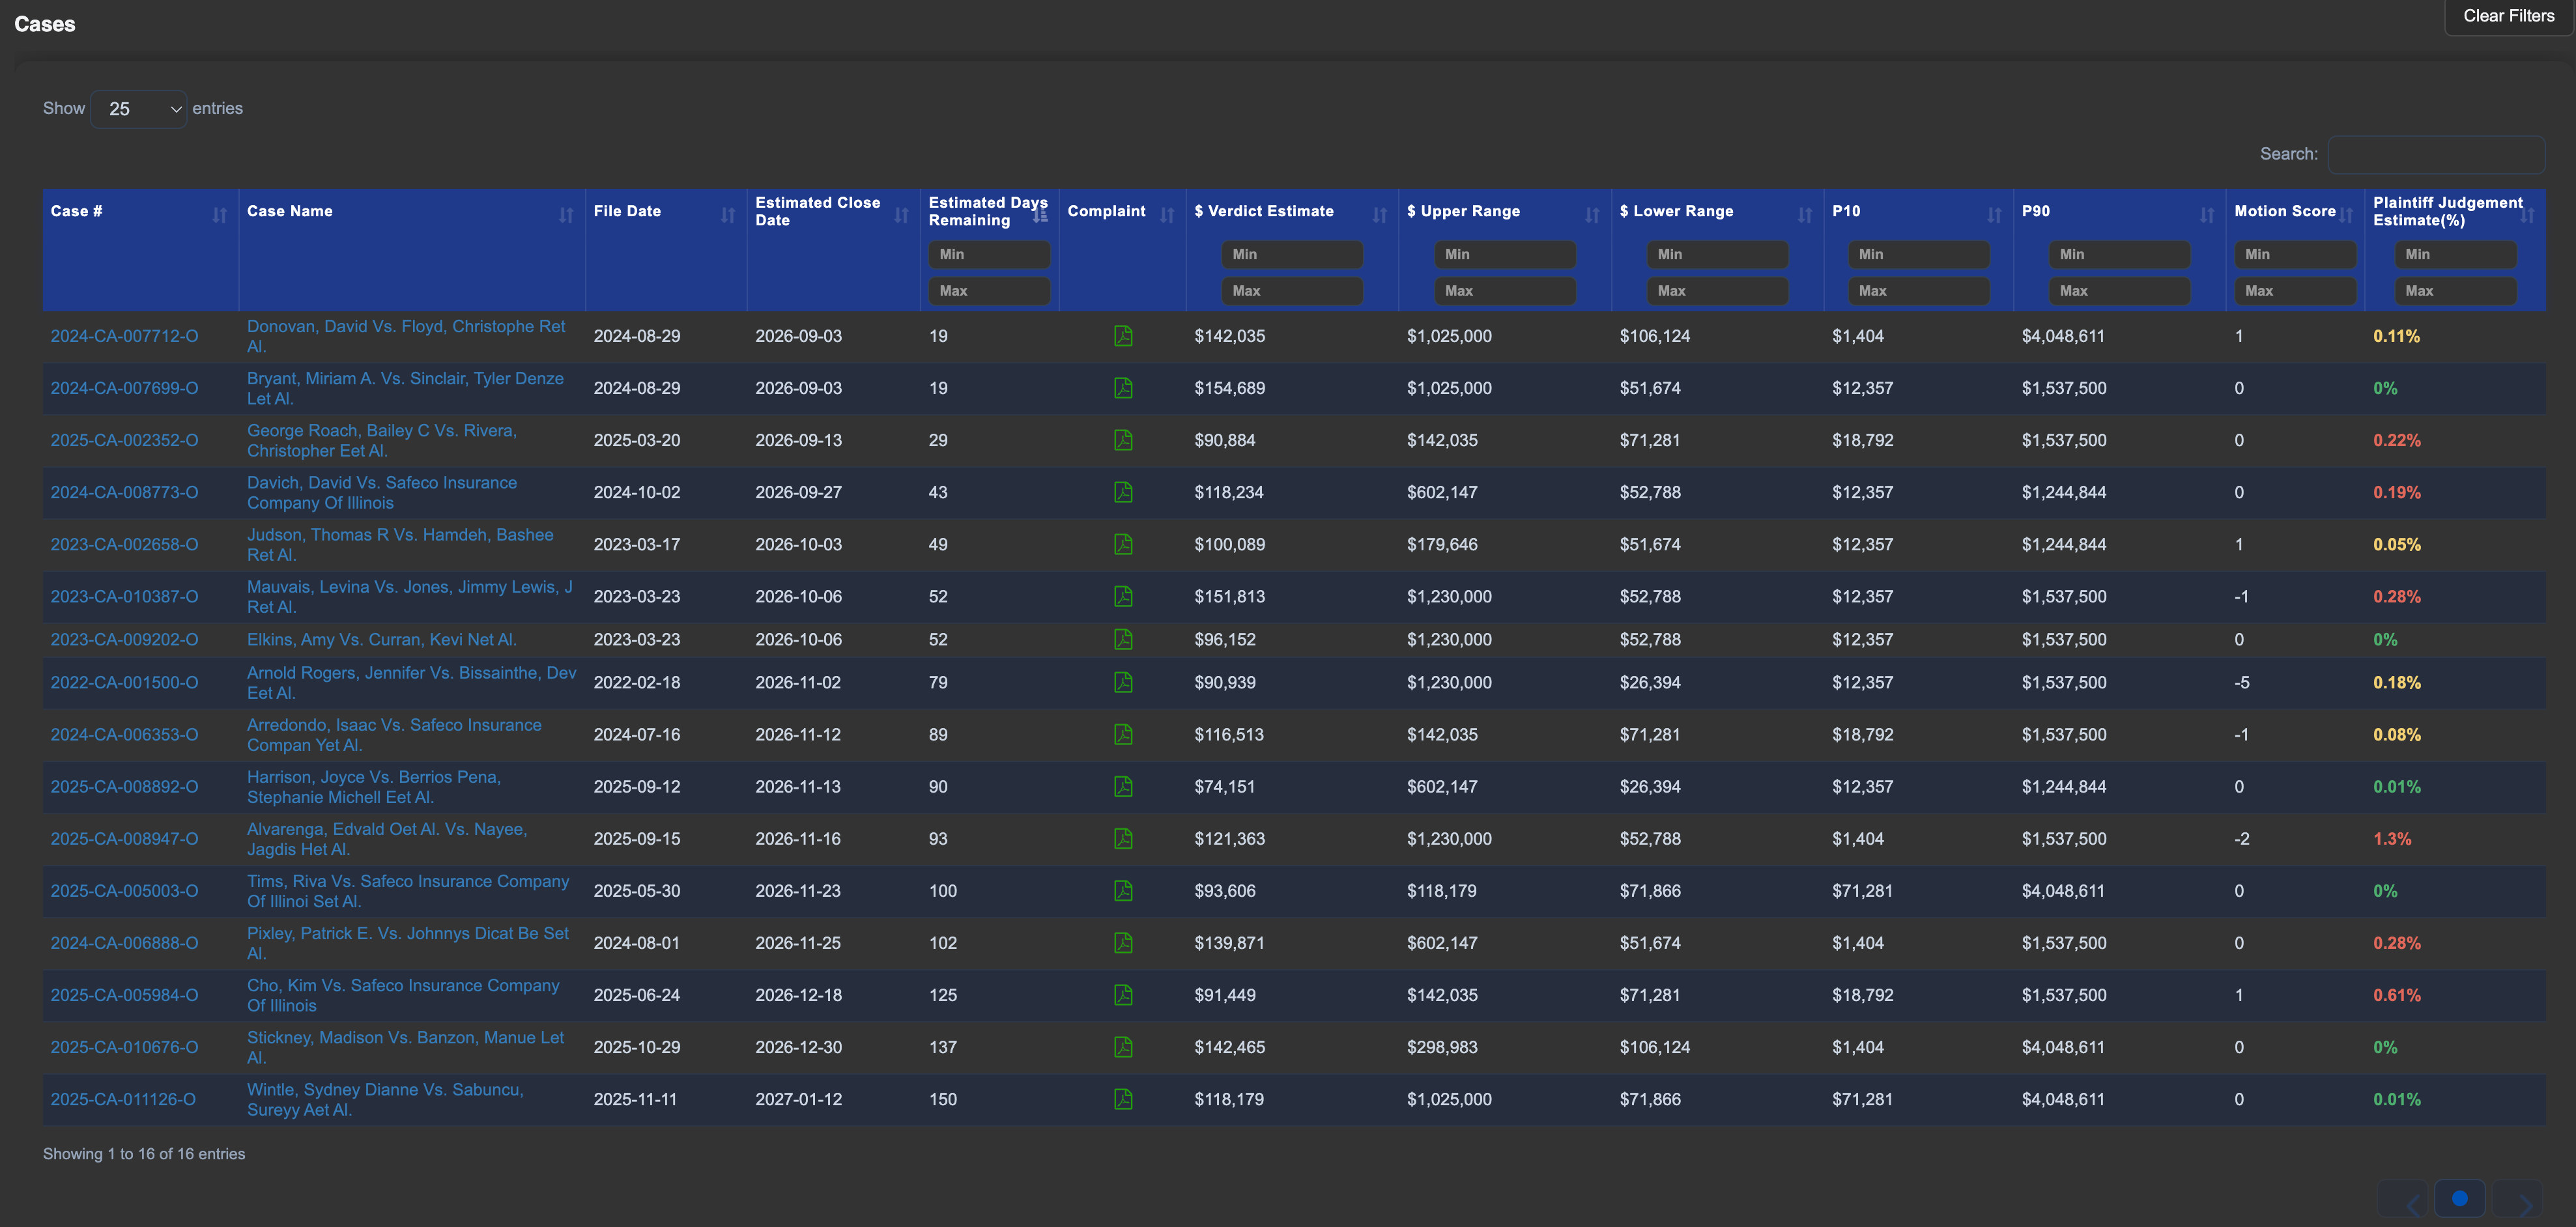Open complaint PDF for case 2023-CA-010387-O
The image size is (2576, 1227).
click(1123, 596)
